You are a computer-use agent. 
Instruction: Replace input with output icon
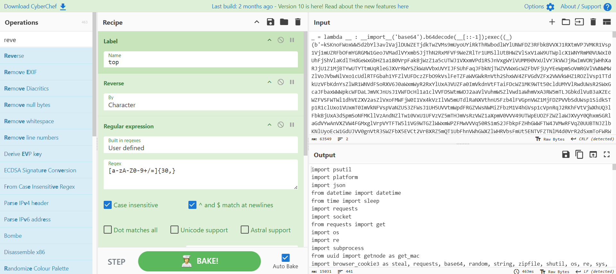(x=593, y=154)
